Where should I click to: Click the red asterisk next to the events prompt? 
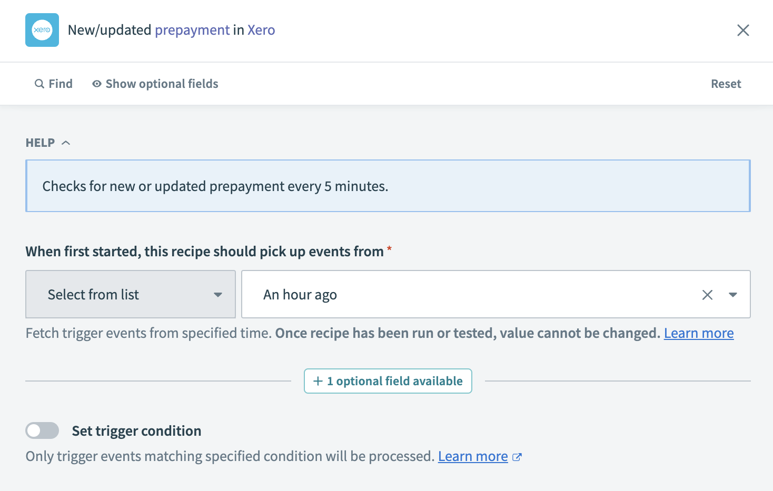(x=389, y=247)
